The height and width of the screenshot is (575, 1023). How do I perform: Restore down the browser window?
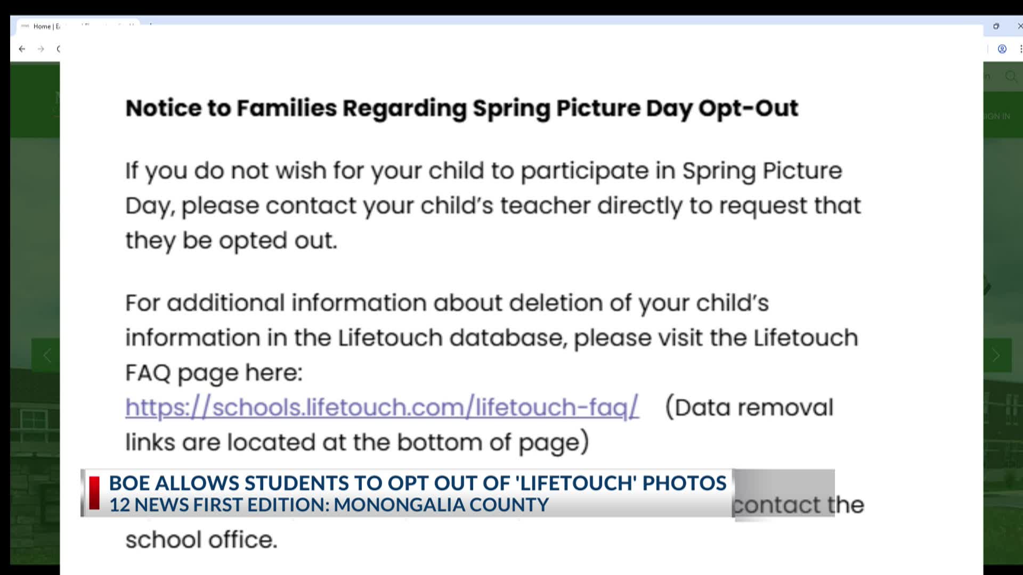[x=996, y=26]
